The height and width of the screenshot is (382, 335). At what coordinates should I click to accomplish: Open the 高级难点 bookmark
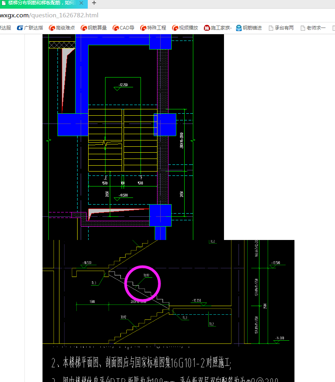pos(62,28)
